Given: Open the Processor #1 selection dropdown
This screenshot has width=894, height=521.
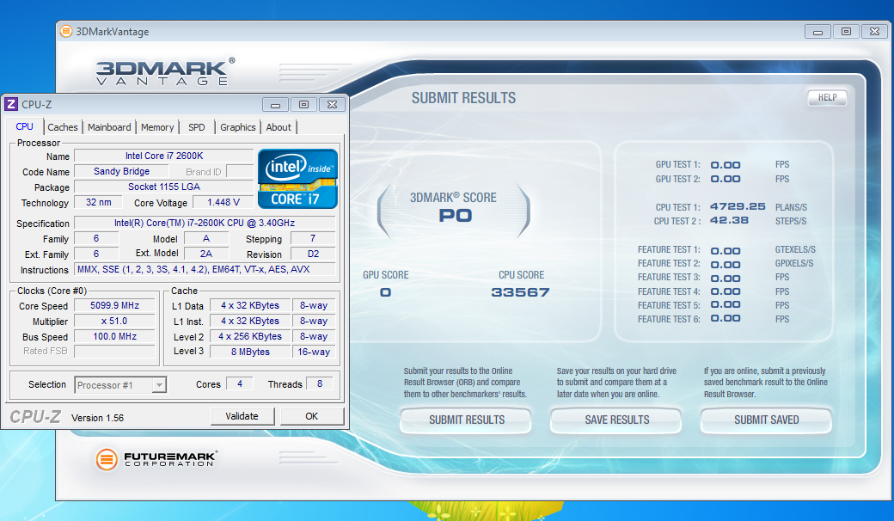Looking at the screenshot, I should (x=159, y=385).
